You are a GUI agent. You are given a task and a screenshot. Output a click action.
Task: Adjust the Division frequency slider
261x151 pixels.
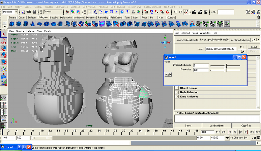click(225, 66)
